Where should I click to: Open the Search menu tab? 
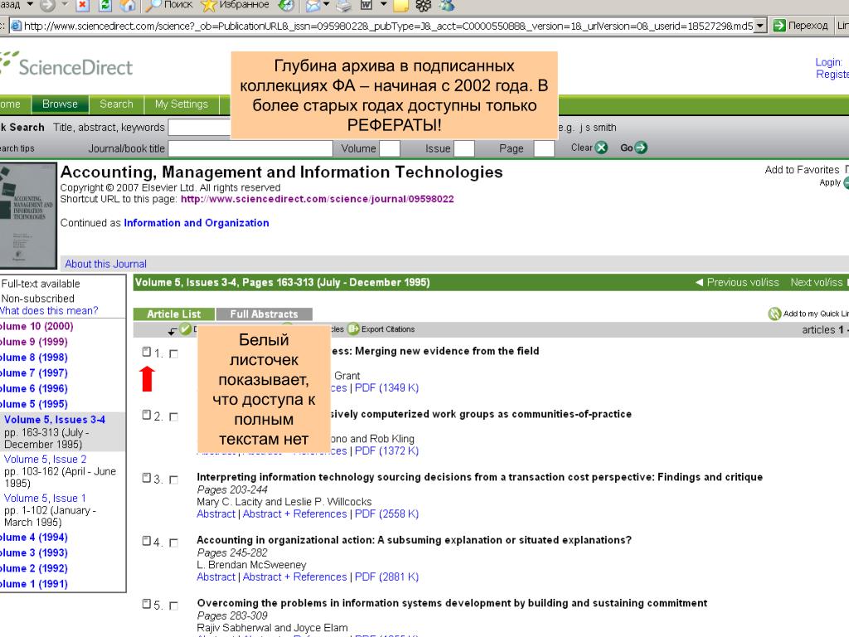116,104
